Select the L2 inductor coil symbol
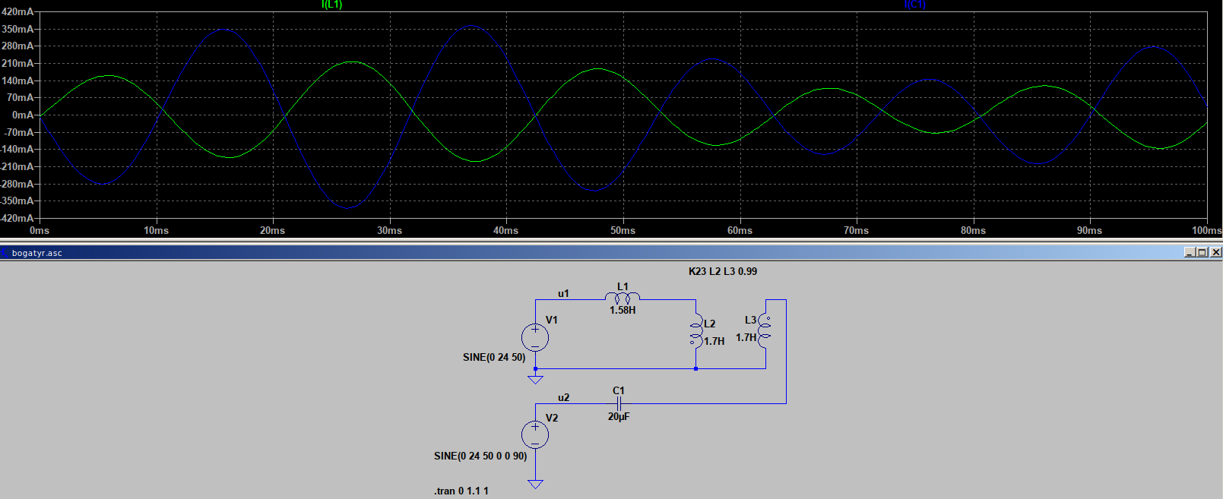1223x499 pixels. tap(695, 333)
